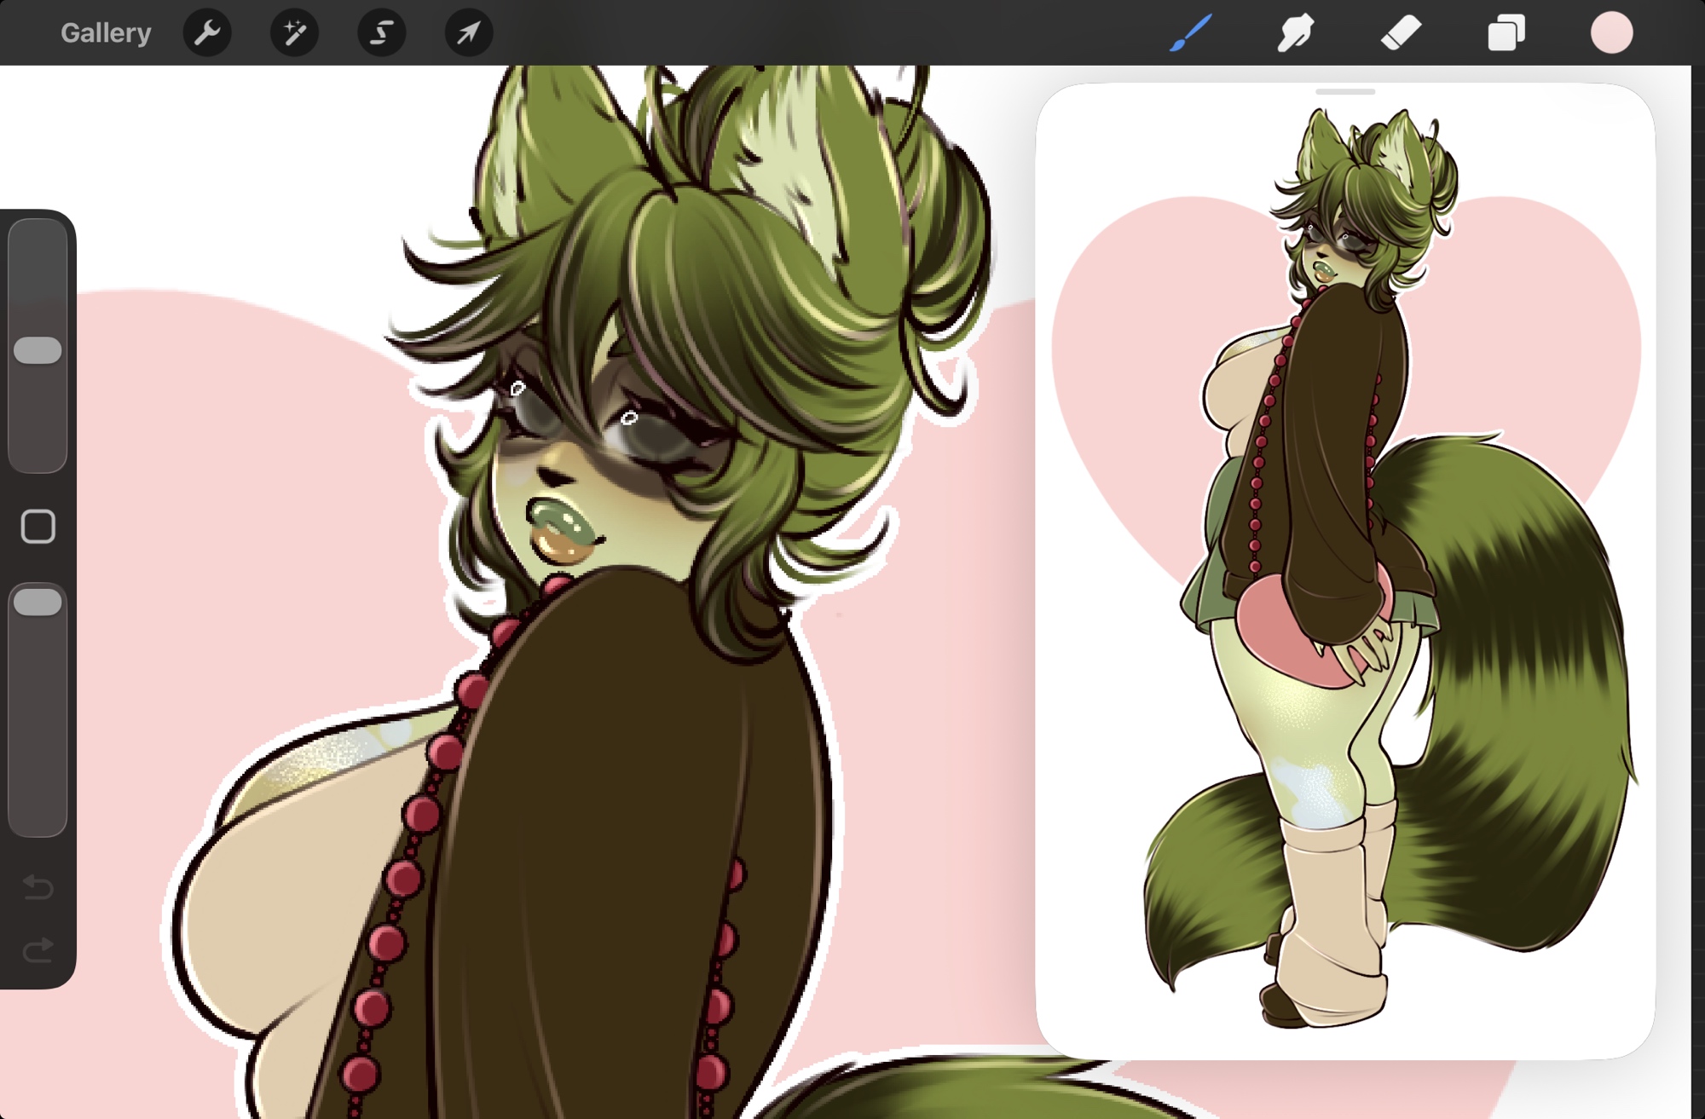This screenshot has width=1705, height=1119.
Task: Open the pink active color swatch
Action: point(1611,33)
